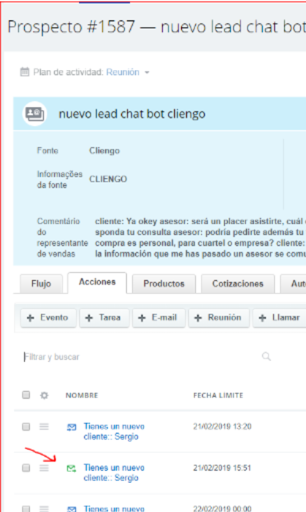Check the box for the 21/02/2019 15:51 row
The width and height of the screenshot is (306, 512).
[26, 468]
